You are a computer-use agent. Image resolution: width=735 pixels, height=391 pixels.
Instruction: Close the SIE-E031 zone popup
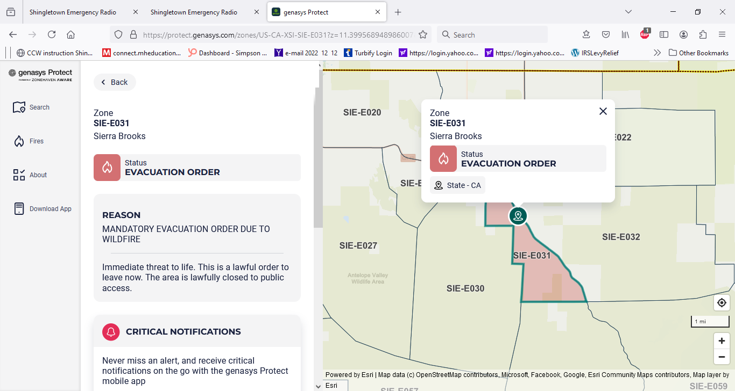click(603, 111)
